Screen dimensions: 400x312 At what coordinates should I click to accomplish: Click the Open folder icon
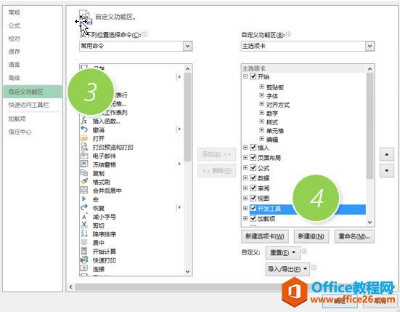coord(84,138)
